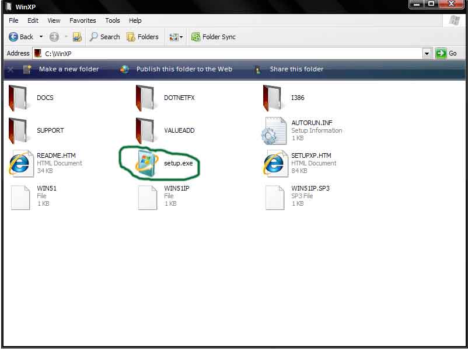
Task: Click Publish this folder to the Web
Action: [184, 69]
